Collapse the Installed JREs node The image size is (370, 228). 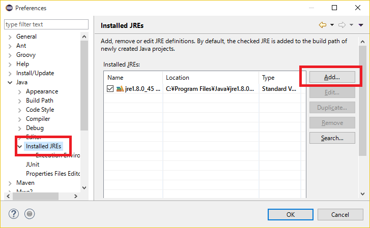[20, 147]
